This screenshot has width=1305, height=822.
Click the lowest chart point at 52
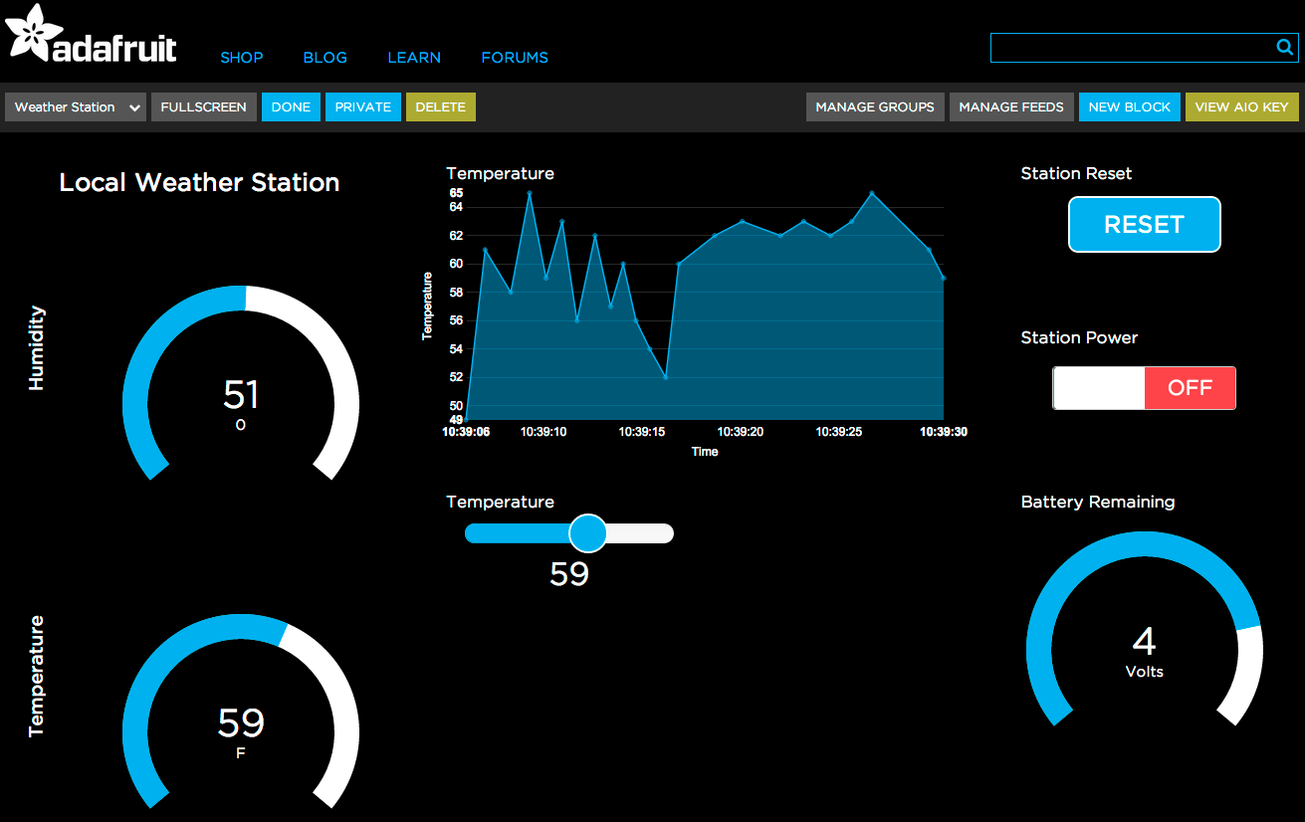coord(665,377)
